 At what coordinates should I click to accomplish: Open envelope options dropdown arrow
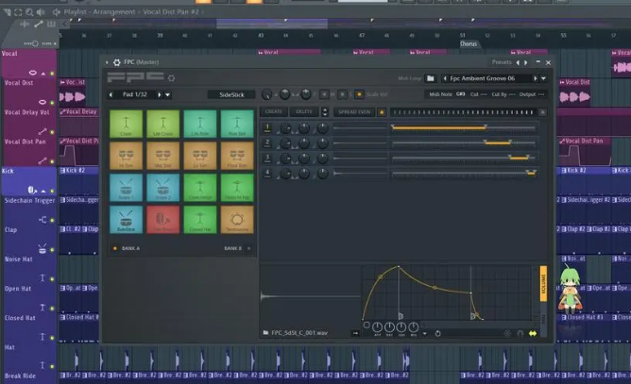pyautogui.click(x=424, y=334)
